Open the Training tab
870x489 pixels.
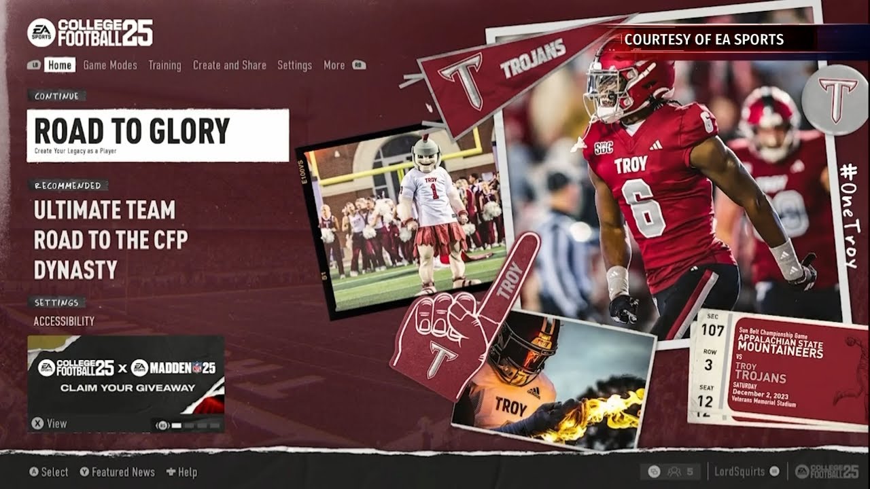(164, 65)
